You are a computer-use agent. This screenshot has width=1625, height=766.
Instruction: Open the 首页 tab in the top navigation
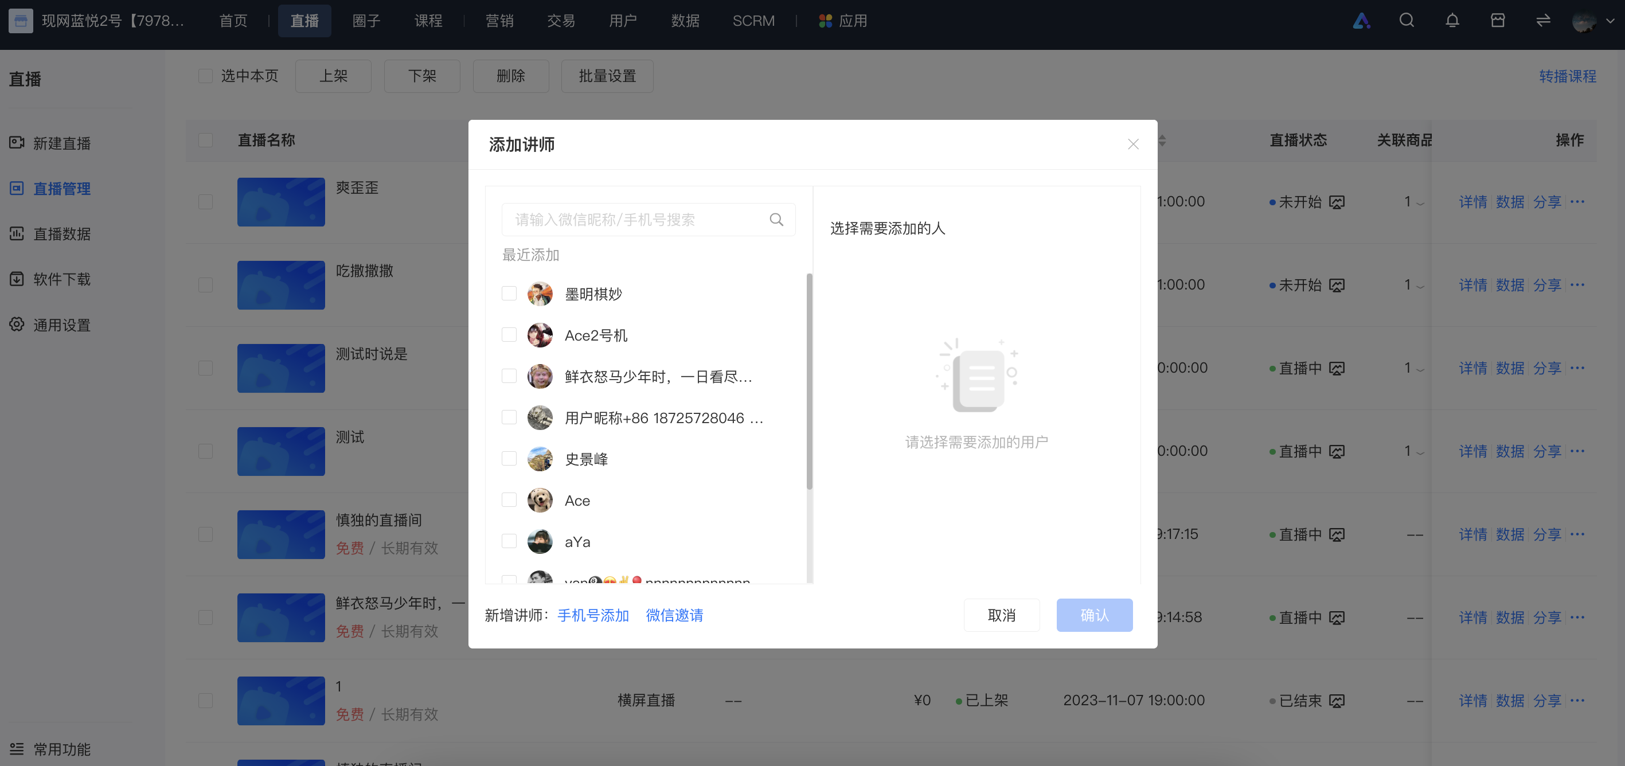(x=233, y=21)
